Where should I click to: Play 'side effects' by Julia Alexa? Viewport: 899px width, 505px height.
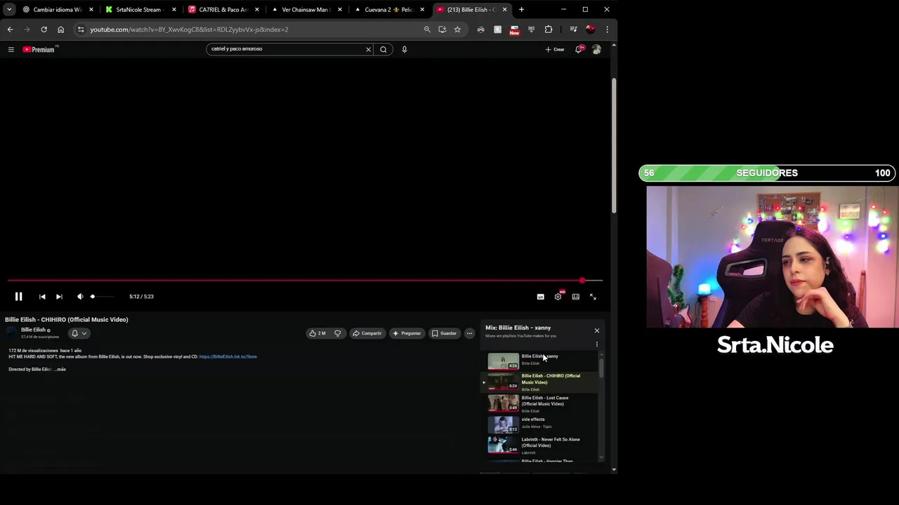pyautogui.click(x=541, y=424)
